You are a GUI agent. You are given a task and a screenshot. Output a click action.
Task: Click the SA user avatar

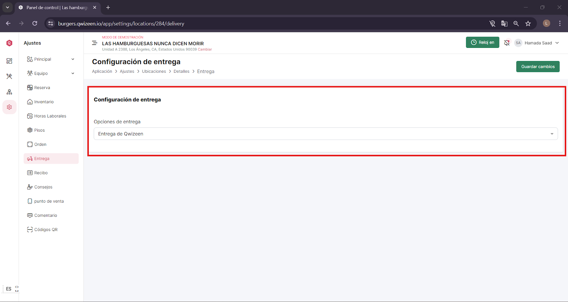pos(518,43)
